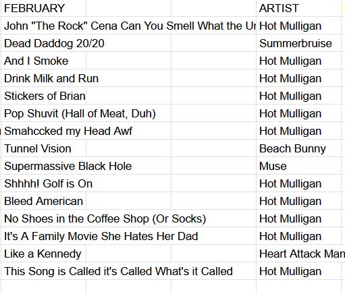Screen dimensions: 345x294
Task: Select the Drink Milk and Run cell
Action: tap(43, 78)
